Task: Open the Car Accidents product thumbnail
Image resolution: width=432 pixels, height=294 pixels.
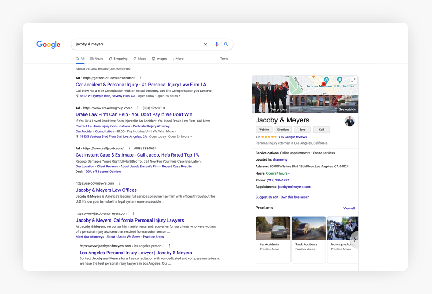Action: pyautogui.click(x=273, y=229)
